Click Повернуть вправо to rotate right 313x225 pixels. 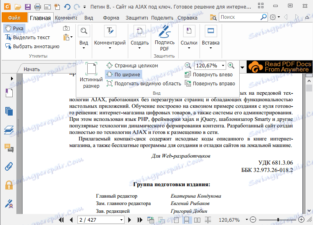tap(210, 84)
